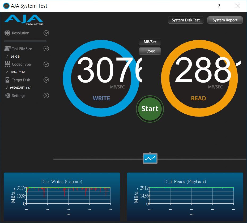Click the 2912 value on reads graph
The image size is (247, 223).
pyautogui.click(x=144, y=188)
